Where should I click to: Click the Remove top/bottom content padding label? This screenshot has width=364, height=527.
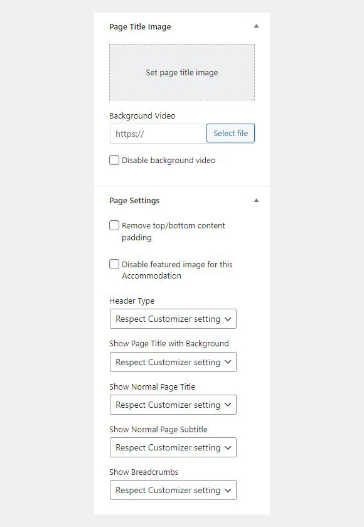pyautogui.click(x=173, y=232)
